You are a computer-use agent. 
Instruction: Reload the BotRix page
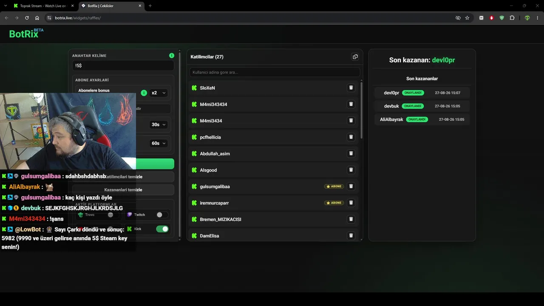pyautogui.click(x=27, y=18)
